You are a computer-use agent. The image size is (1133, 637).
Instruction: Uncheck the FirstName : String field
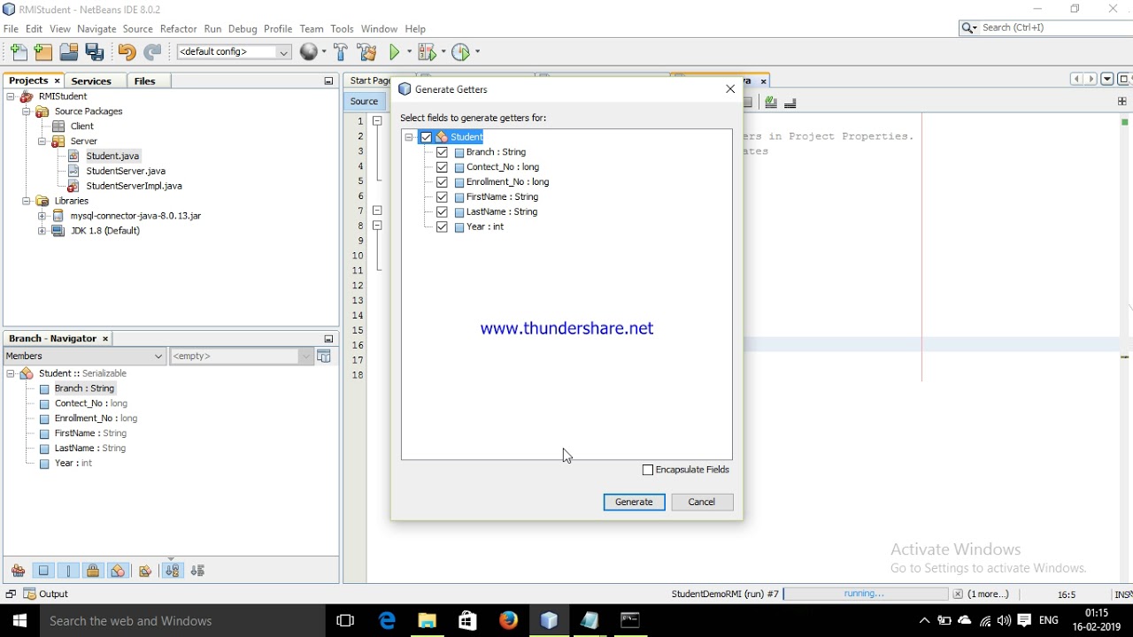pos(442,197)
